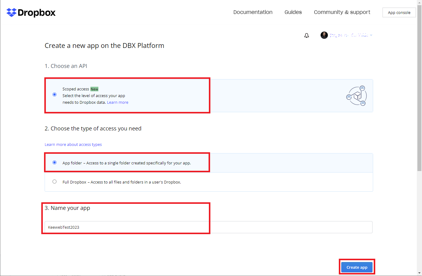Open the notifications bell

(x=307, y=35)
